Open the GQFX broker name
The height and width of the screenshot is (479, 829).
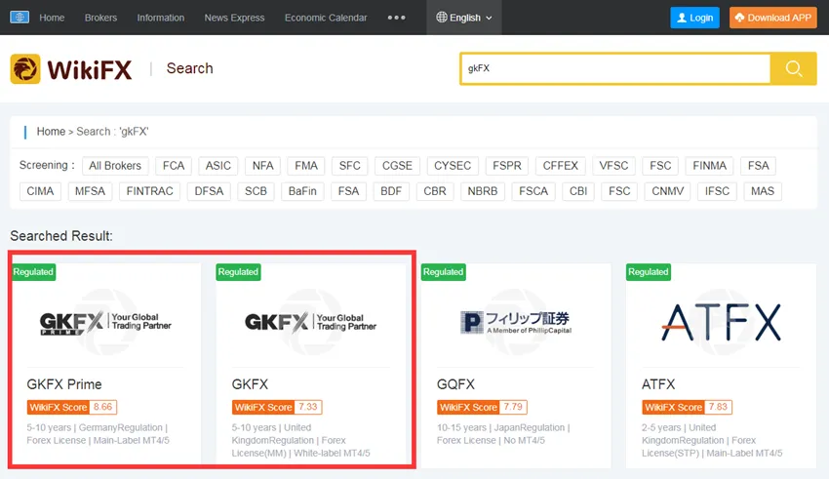coord(455,384)
